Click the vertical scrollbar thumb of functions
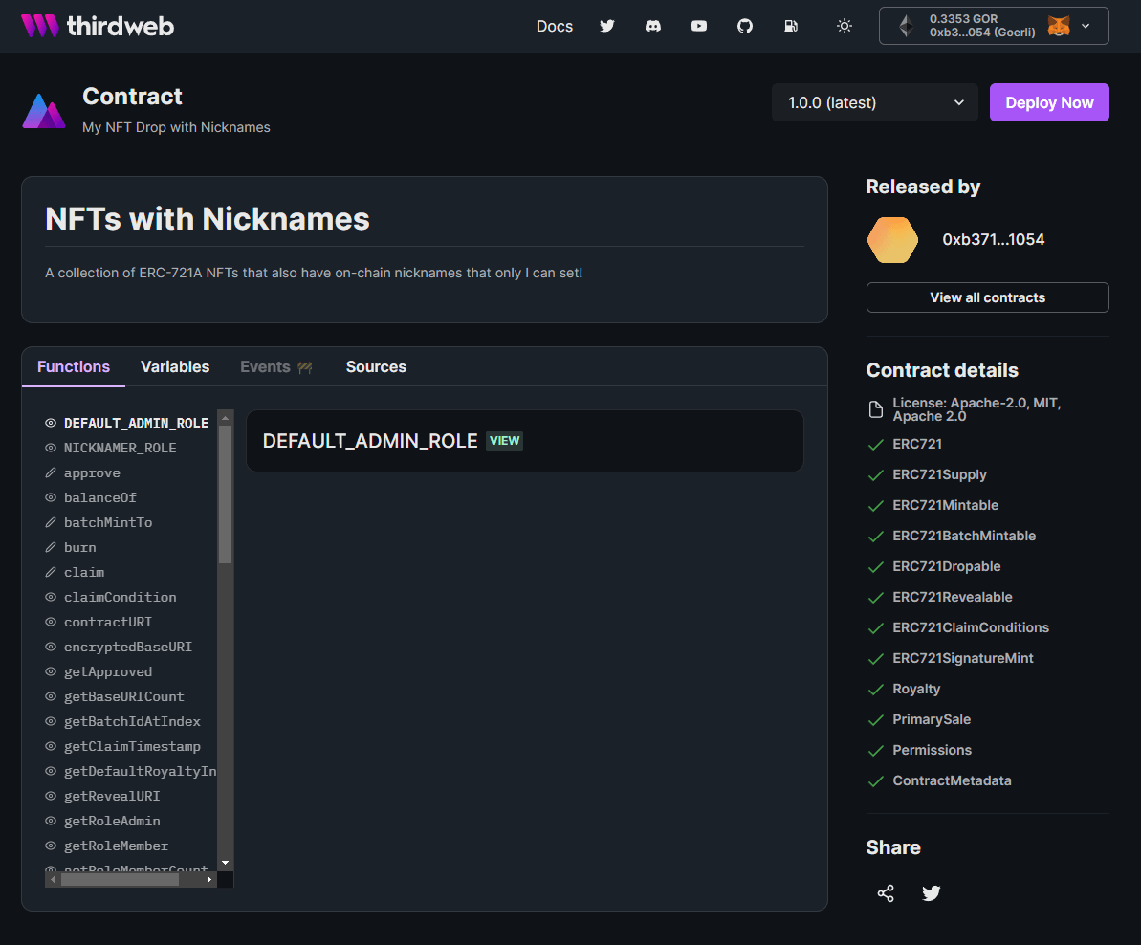 (226, 494)
